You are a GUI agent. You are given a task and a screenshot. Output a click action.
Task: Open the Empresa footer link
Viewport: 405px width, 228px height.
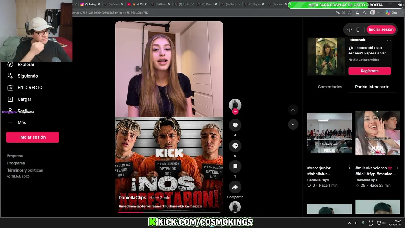15,156
